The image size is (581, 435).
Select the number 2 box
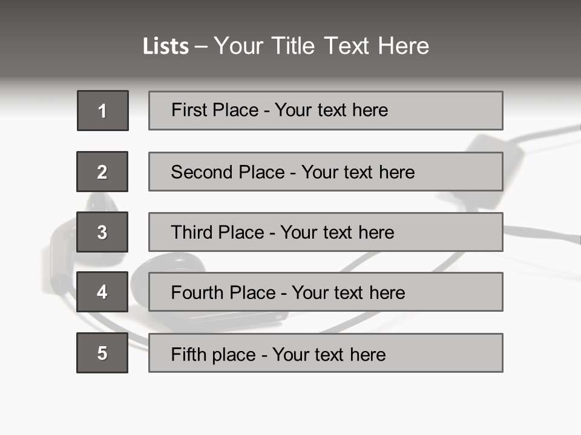(x=102, y=172)
